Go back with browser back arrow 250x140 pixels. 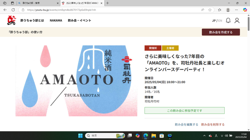[x=5, y=10]
